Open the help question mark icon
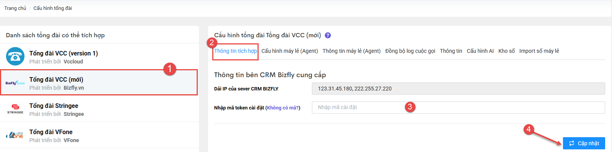Screen dimensions: 612x152 [x=328, y=35]
